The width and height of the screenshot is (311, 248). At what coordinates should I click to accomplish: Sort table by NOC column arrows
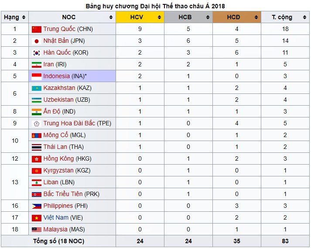point(111,17)
